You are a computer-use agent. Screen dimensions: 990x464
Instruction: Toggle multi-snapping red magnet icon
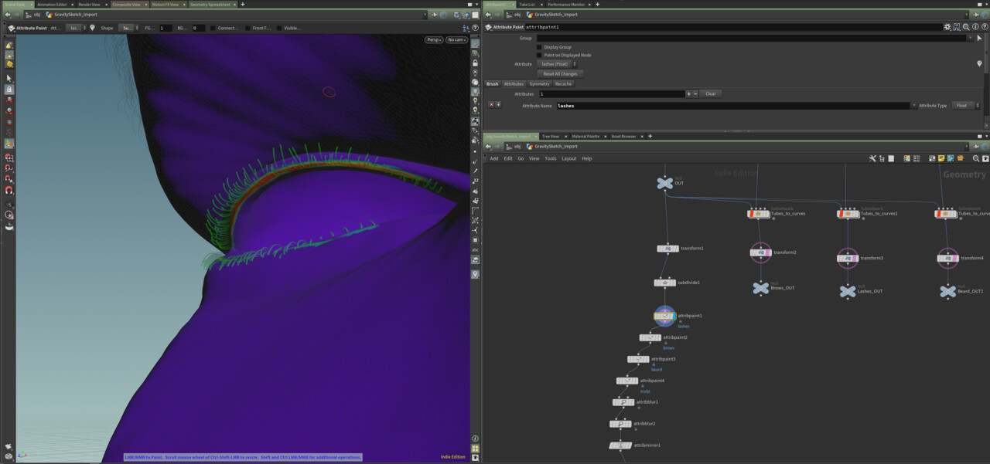pyautogui.click(x=9, y=190)
